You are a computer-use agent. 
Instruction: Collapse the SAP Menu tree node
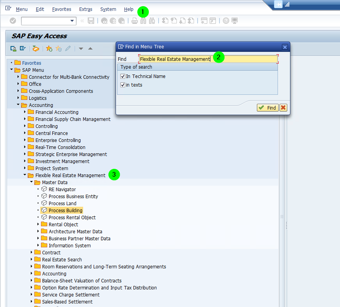click(x=11, y=69)
